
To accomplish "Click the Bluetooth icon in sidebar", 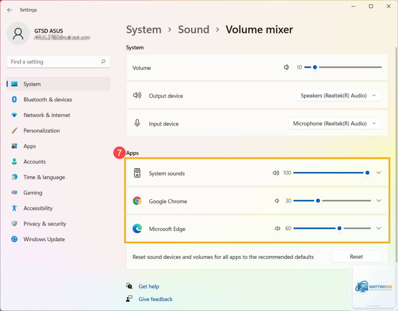I will [14, 99].
